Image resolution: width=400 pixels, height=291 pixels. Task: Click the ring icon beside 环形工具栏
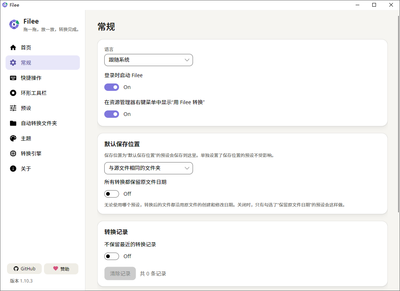coord(13,93)
